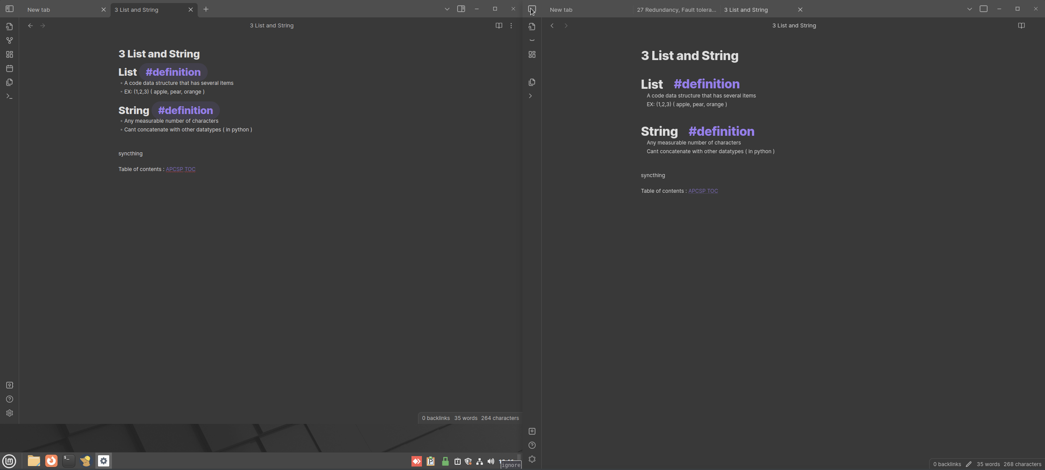This screenshot has height=470, width=1045.
Task: Toggle reading mode in the right window
Action: coord(1021,26)
